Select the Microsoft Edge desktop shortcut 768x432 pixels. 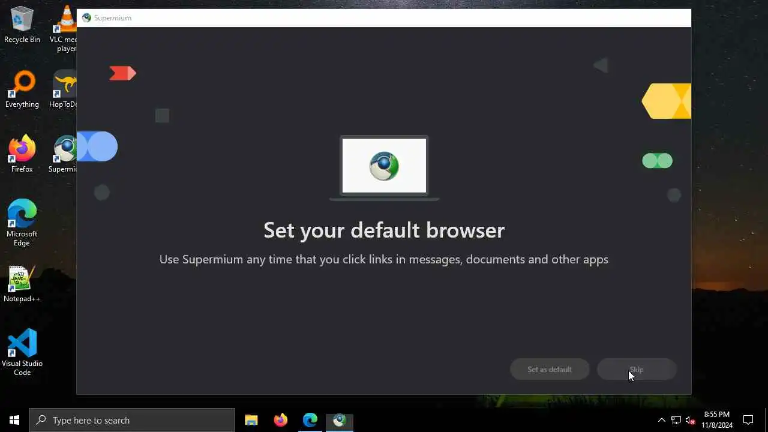click(x=22, y=223)
